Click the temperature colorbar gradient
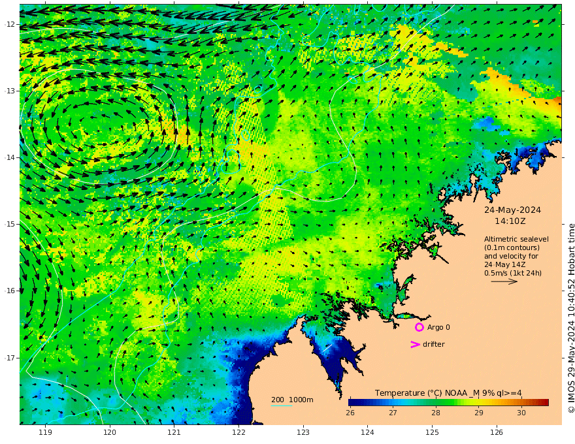 tap(448, 402)
